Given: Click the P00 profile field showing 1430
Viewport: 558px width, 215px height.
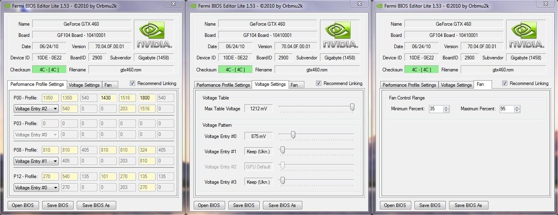Looking at the screenshot, I should pos(108,97).
